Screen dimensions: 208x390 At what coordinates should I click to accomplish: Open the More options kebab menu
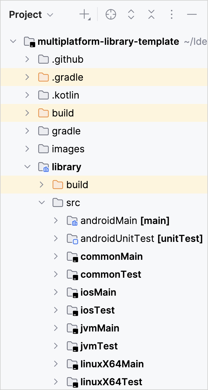pos(171,14)
